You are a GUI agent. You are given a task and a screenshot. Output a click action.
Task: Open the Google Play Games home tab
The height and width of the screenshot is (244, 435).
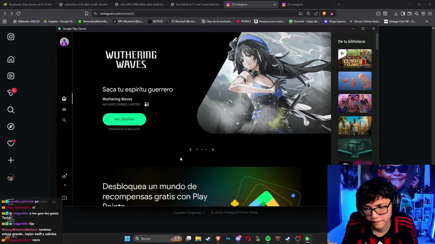tap(64, 99)
